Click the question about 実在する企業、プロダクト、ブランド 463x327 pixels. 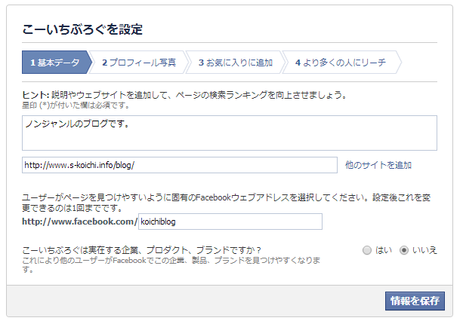click(x=142, y=249)
